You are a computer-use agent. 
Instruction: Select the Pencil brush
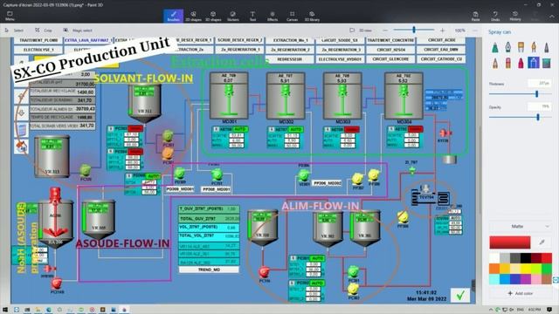[495, 63]
